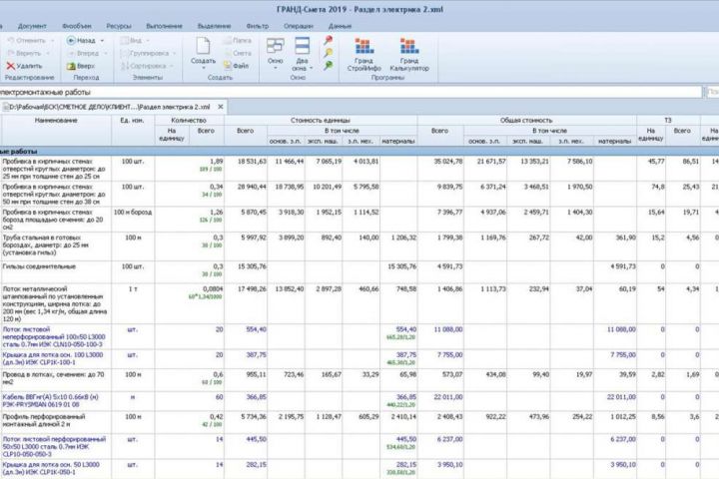
Task: Switch to the Ресурсы ribbon tab
Action: point(119,26)
